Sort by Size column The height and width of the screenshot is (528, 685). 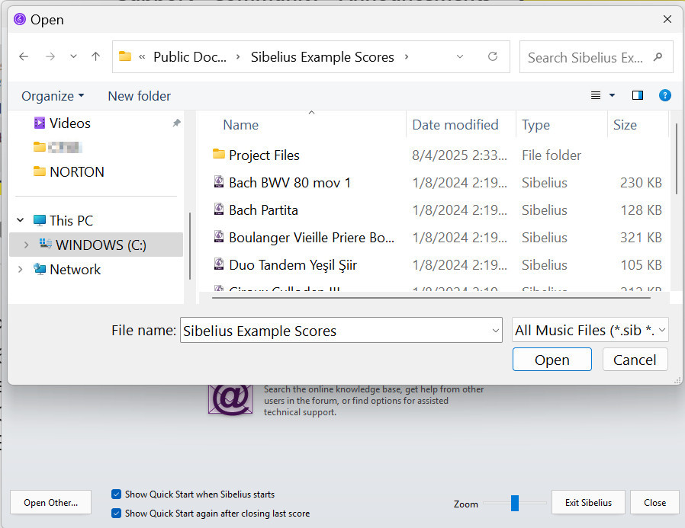pyautogui.click(x=625, y=125)
